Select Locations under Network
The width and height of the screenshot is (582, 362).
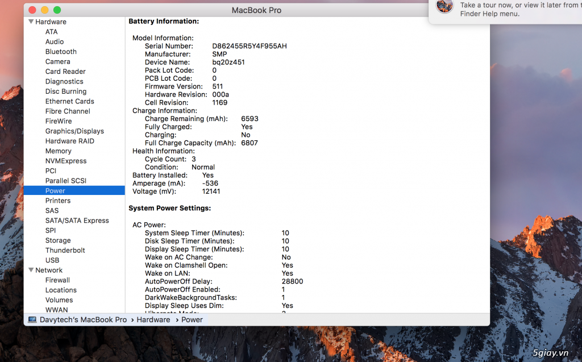[61, 290]
